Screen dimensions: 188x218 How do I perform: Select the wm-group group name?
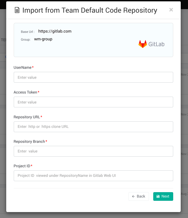[43, 39]
